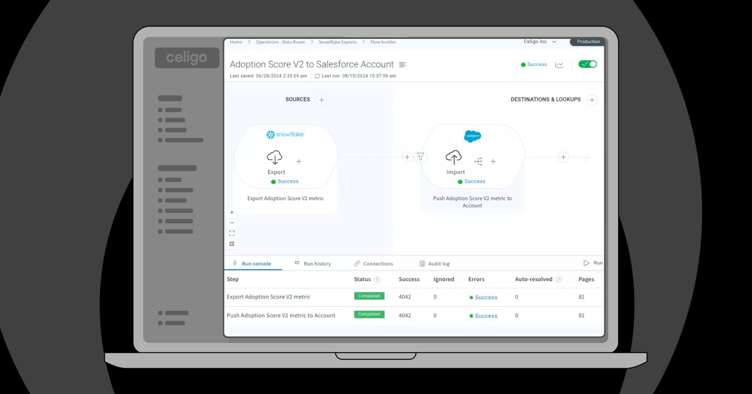Viewport: 752px width, 394px height.
Task: Click the Errors column header
Action: tap(476, 279)
